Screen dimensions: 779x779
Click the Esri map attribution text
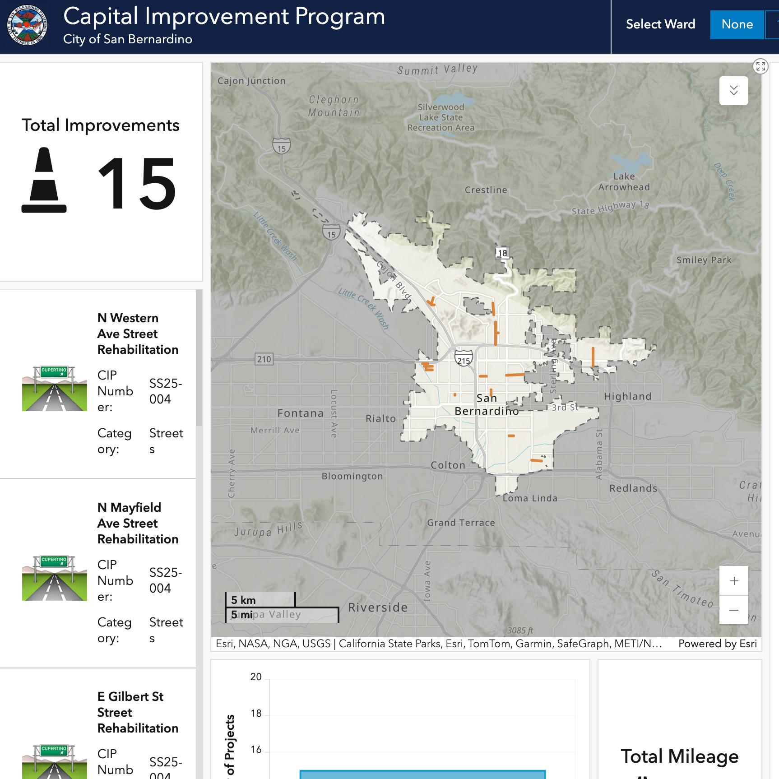[439, 644]
